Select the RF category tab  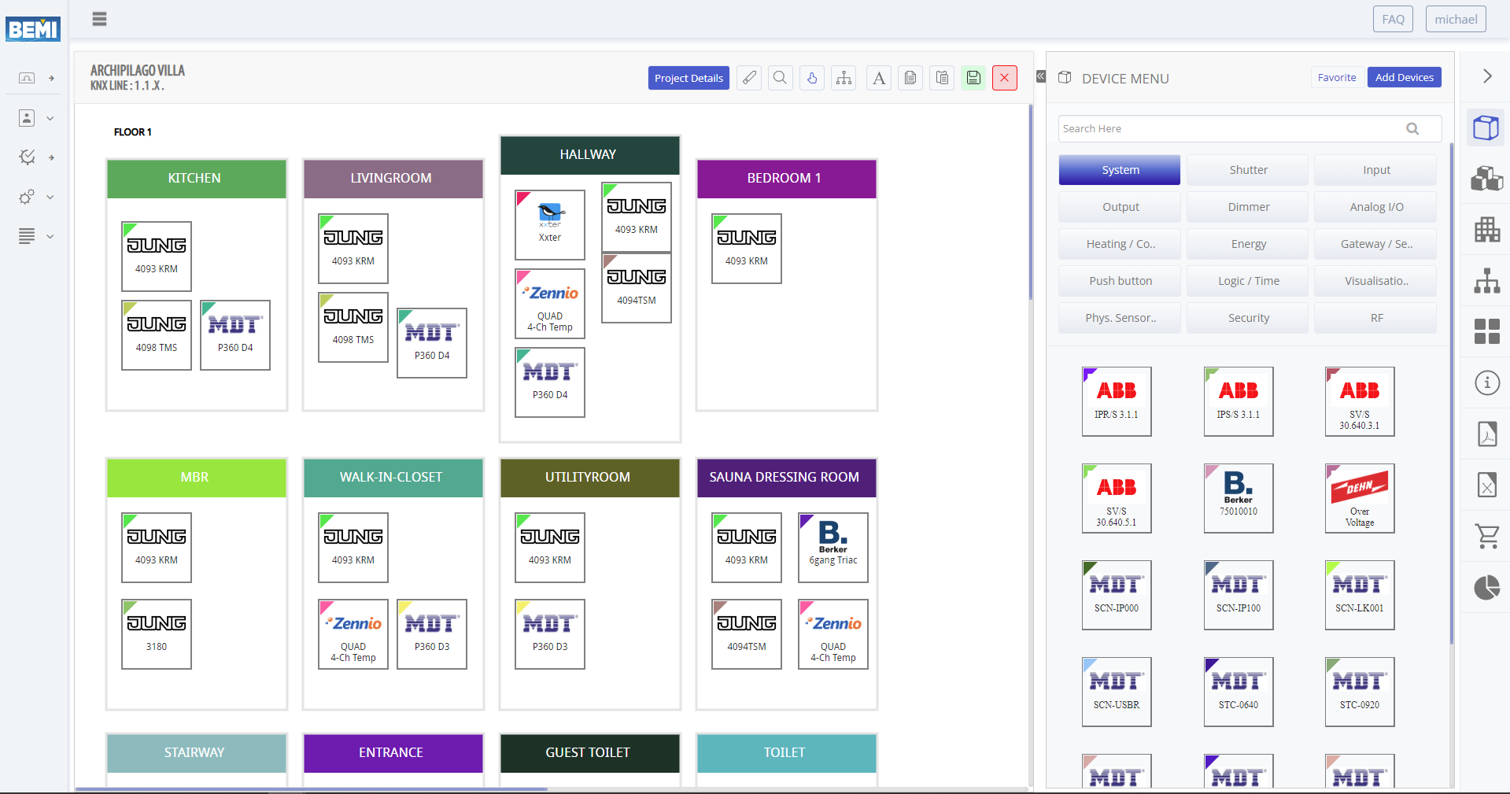[x=1376, y=318]
